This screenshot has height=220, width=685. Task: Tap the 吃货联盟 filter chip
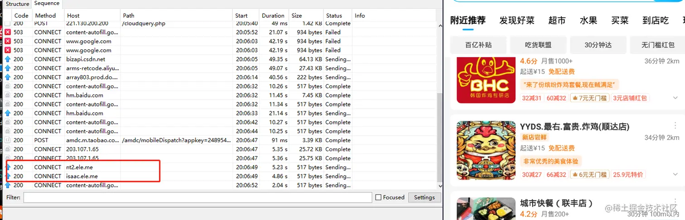coord(538,45)
